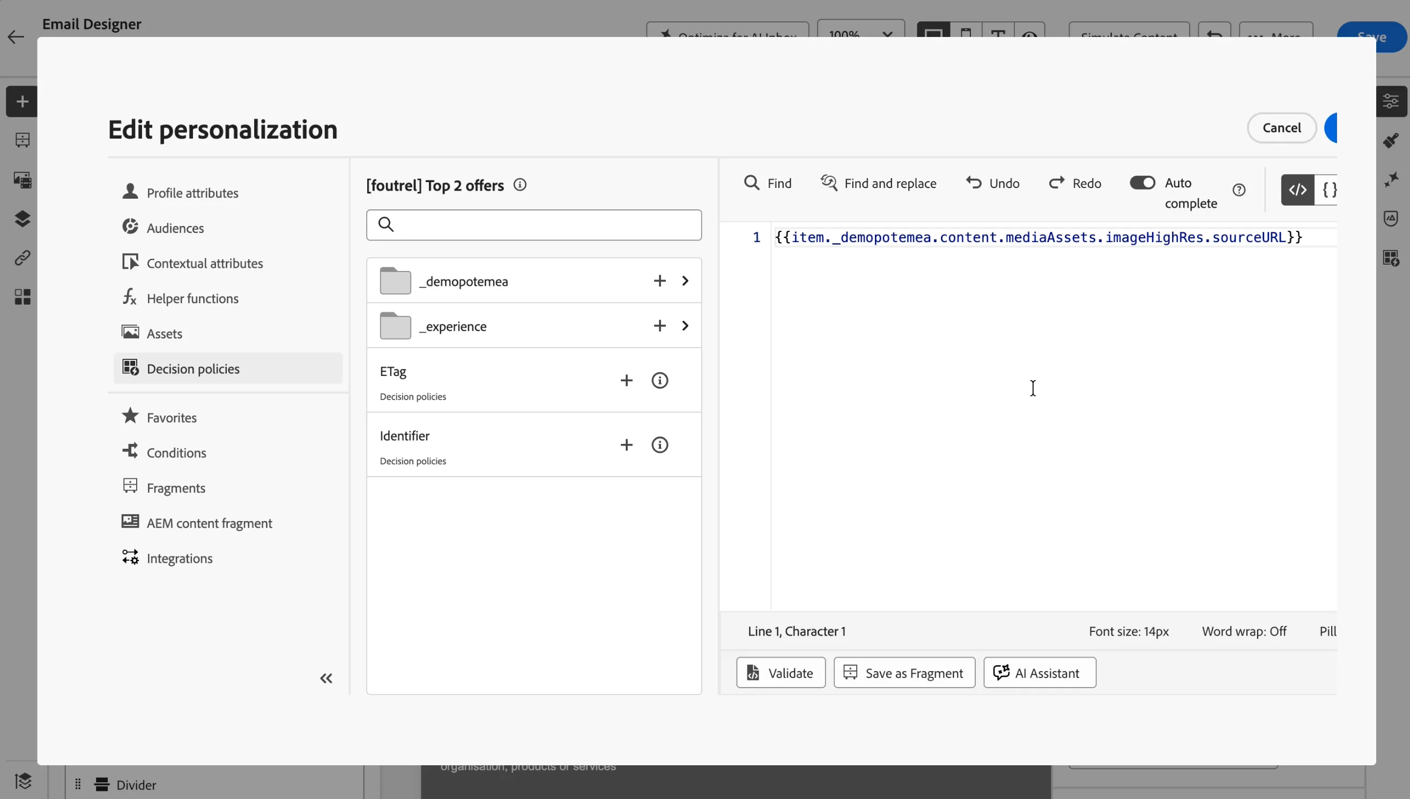
Task: Switch to code view mode
Action: point(1297,191)
